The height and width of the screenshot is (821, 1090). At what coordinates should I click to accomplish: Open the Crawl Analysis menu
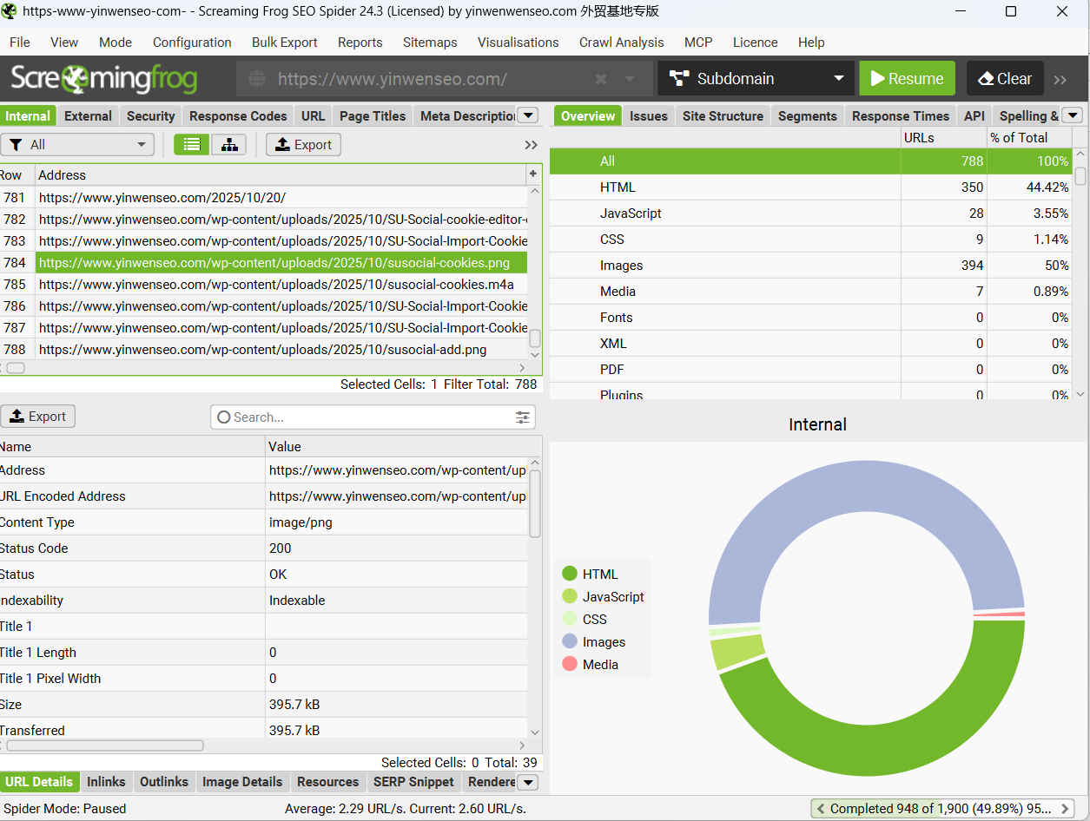pos(621,43)
